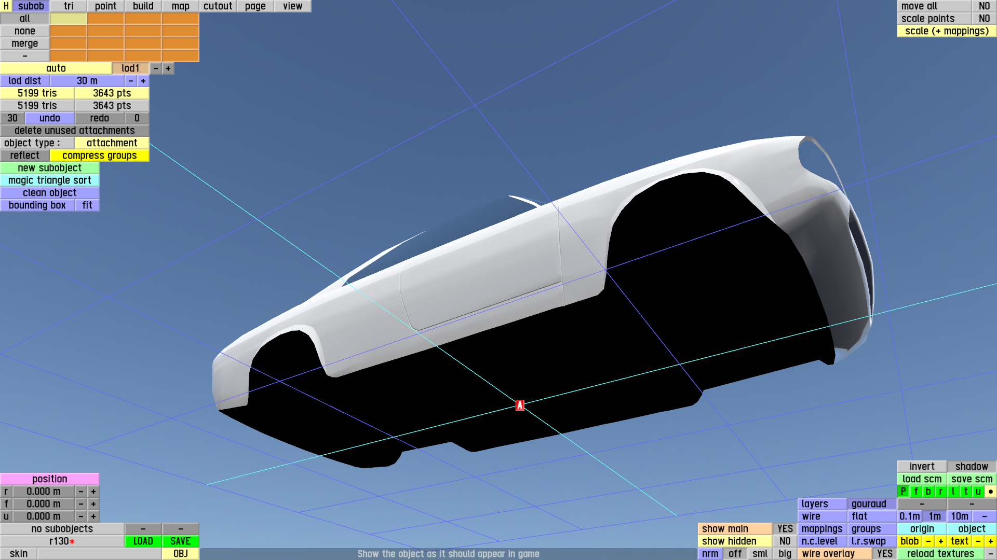Change object type attachment selector
This screenshot has height=560, width=997.
click(x=112, y=143)
